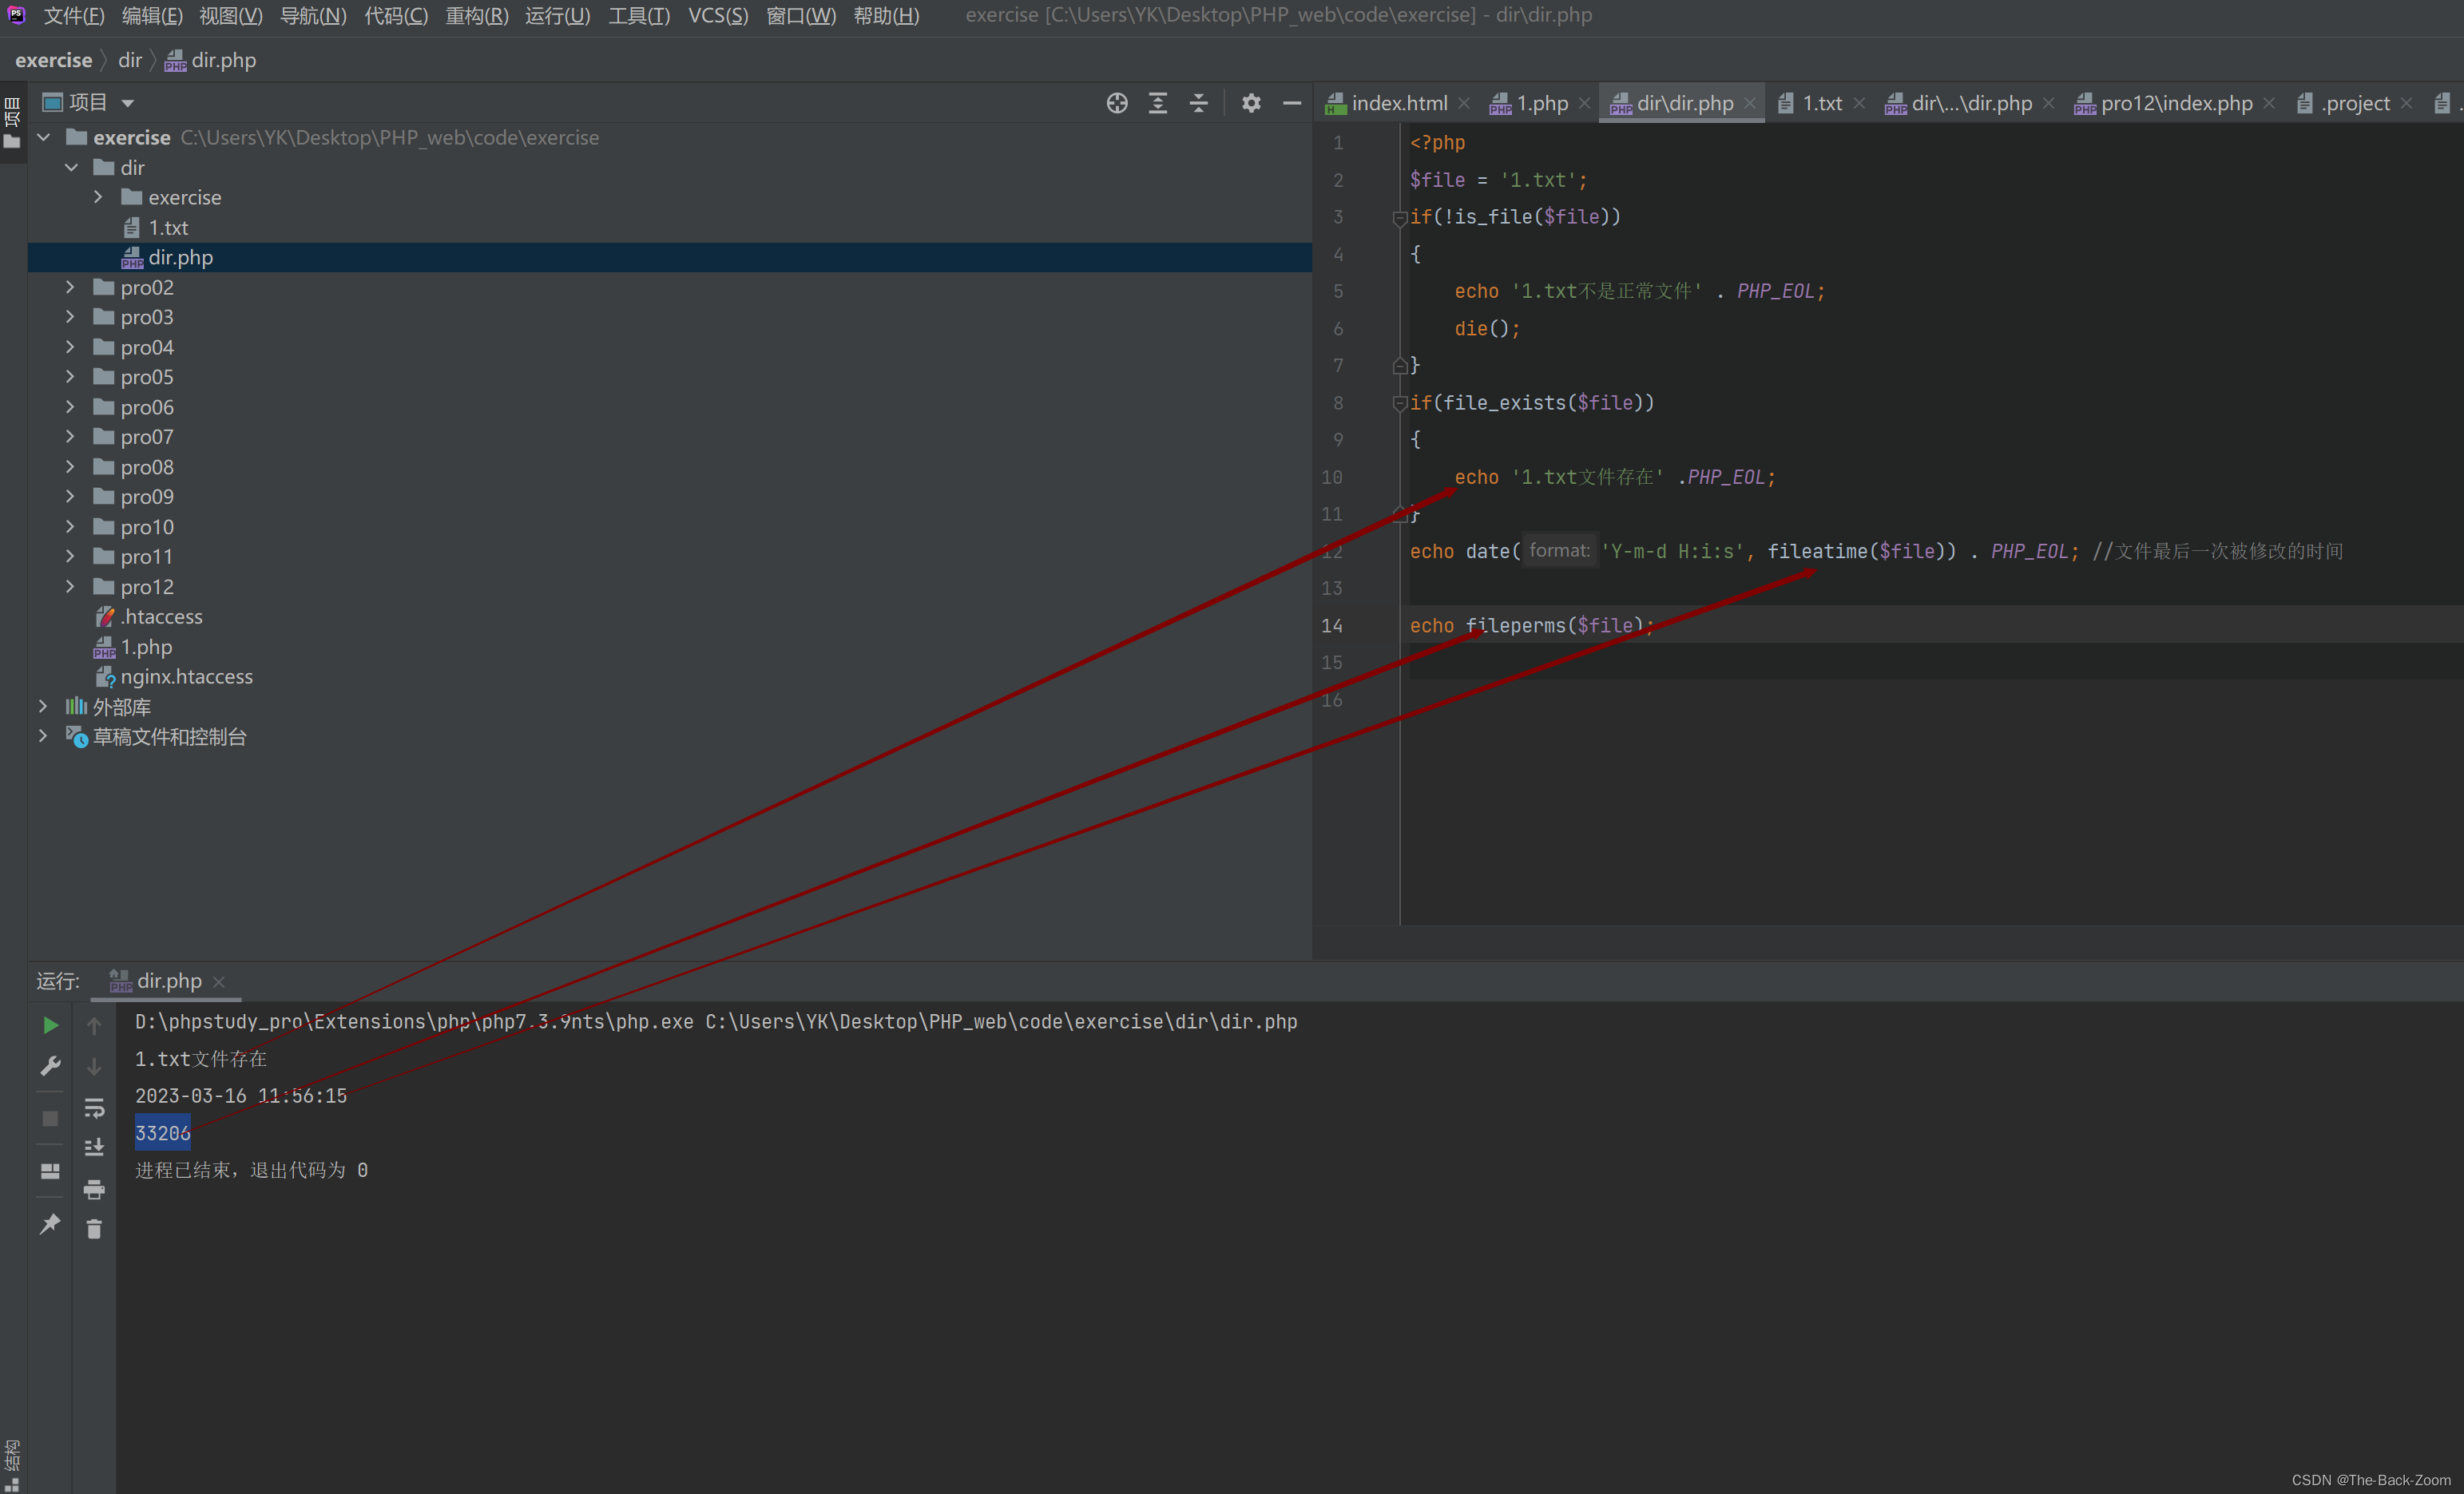The width and height of the screenshot is (2464, 1494).
Task: Open the 文件(F) menu
Action: click(74, 16)
